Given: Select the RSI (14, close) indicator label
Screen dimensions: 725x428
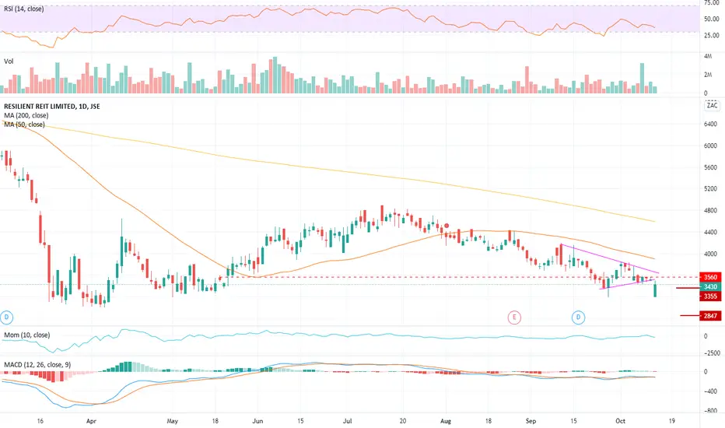Looking at the screenshot, I should click(x=23, y=9).
